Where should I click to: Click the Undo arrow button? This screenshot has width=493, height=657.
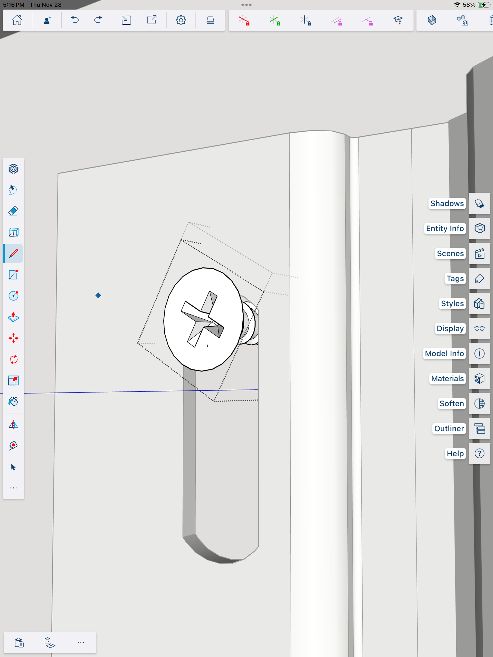coord(75,20)
